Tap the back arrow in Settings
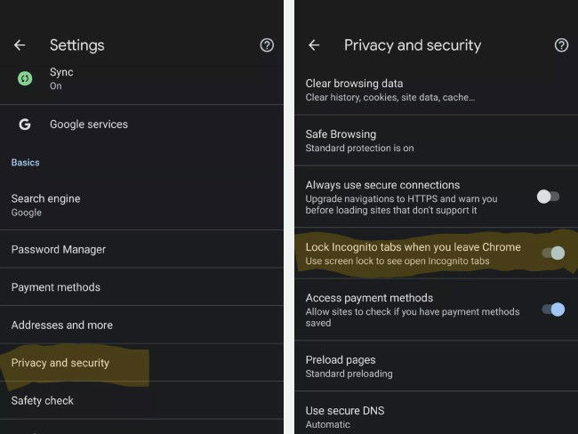 pyautogui.click(x=20, y=45)
